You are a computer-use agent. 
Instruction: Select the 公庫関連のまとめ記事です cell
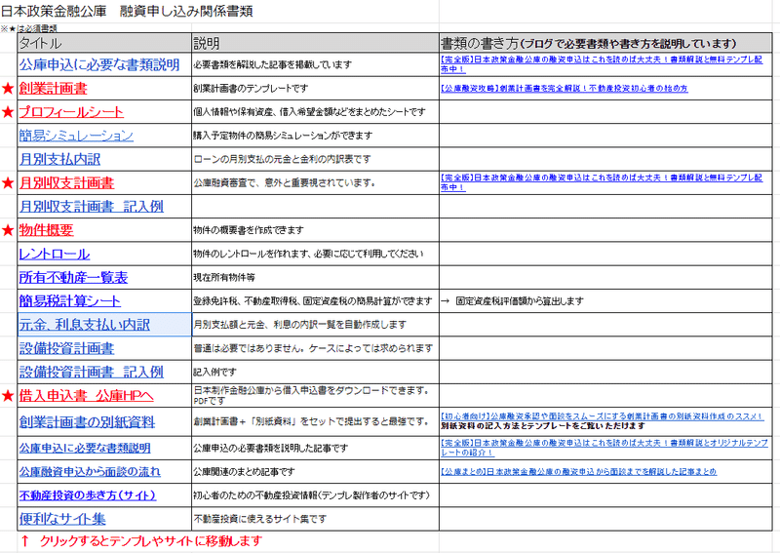(x=315, y=472)
